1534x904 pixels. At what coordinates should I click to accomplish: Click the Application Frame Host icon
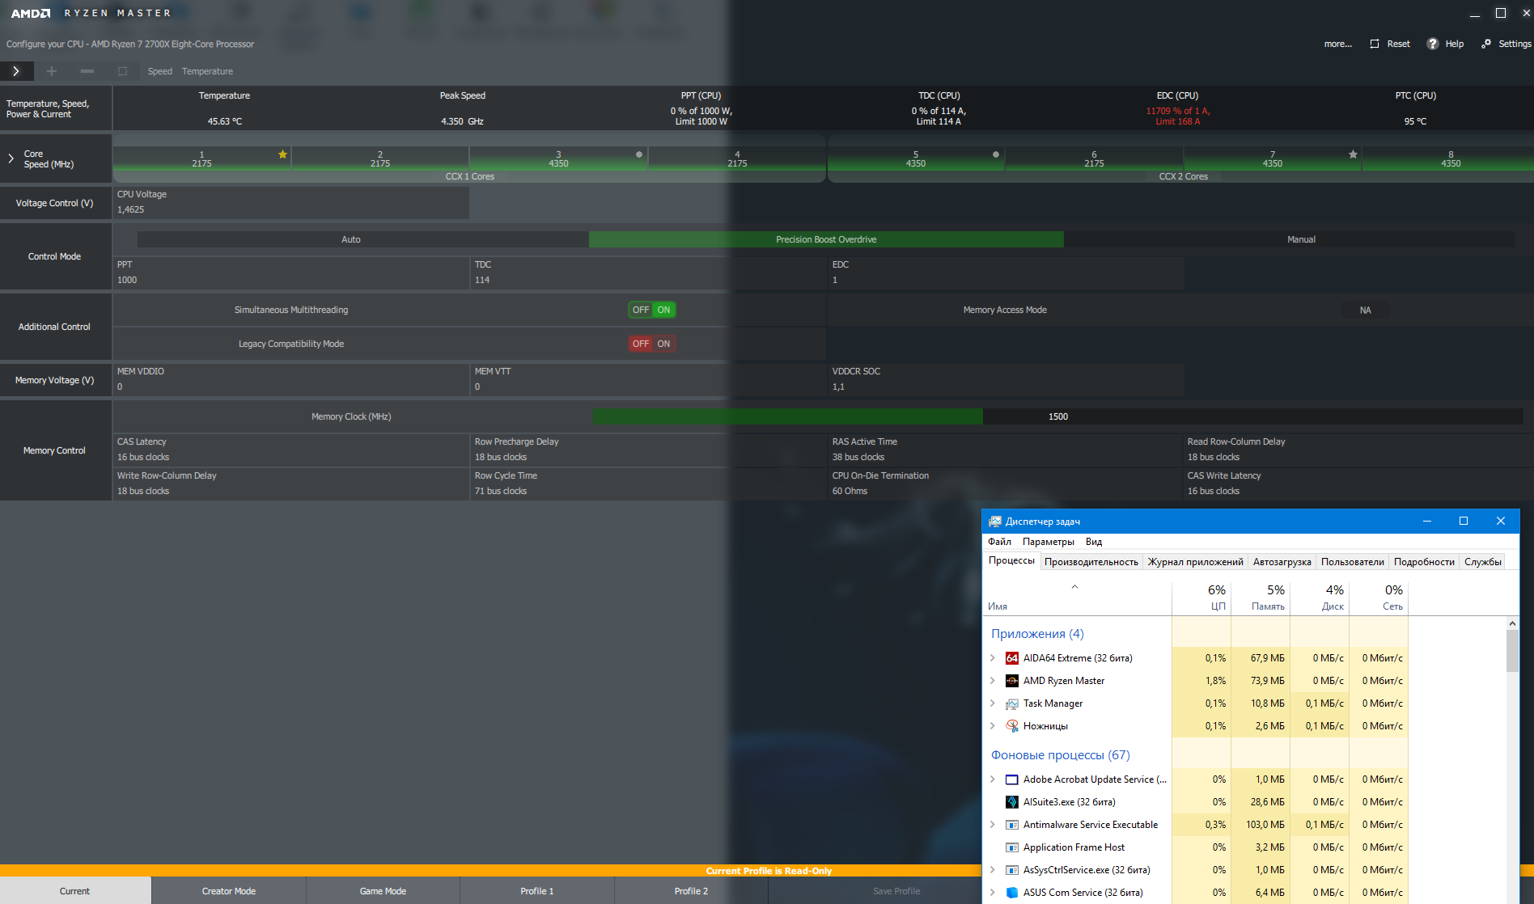(x=1012, y=847)
